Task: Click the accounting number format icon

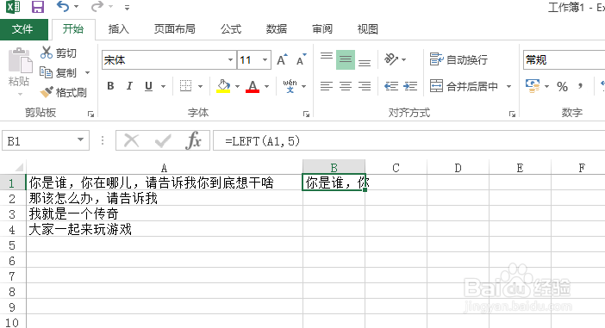Action: 533,86
